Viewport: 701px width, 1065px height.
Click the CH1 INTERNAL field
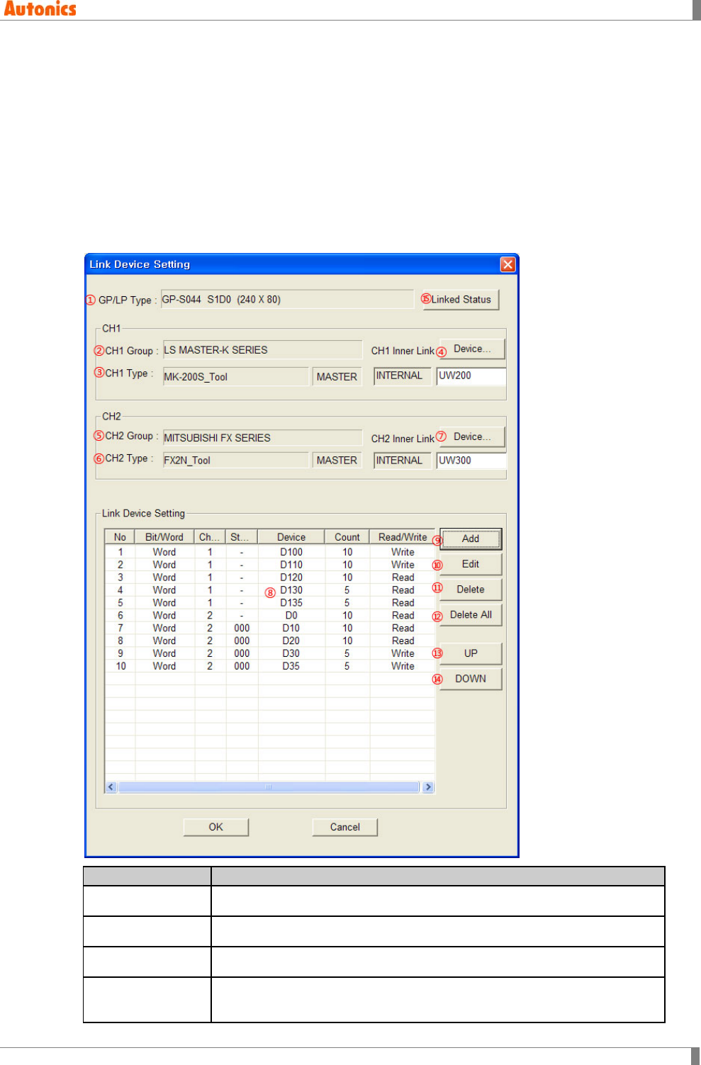(402, 376)
